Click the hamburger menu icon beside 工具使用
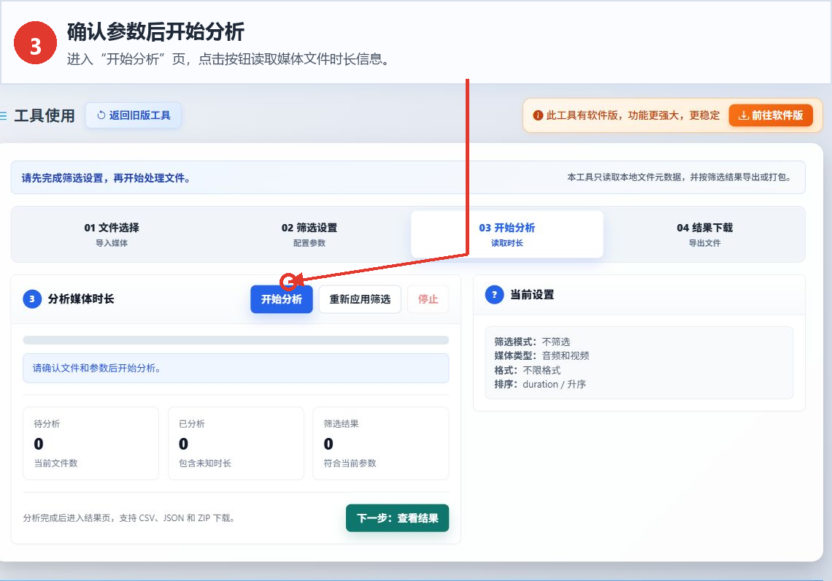832x581 pixels. point(3,115)
